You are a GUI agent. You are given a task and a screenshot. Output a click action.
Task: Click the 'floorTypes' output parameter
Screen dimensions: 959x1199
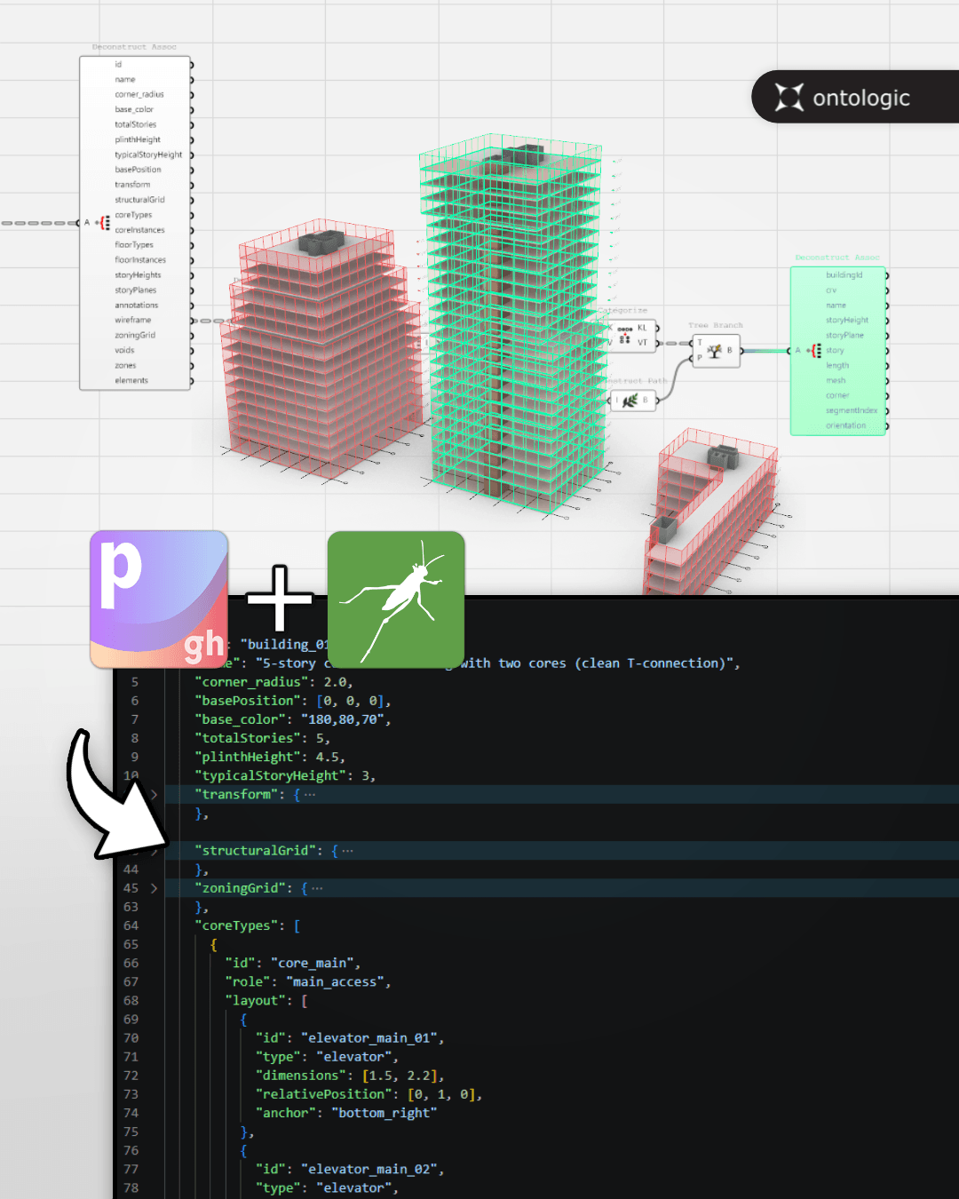click(134, 245)
